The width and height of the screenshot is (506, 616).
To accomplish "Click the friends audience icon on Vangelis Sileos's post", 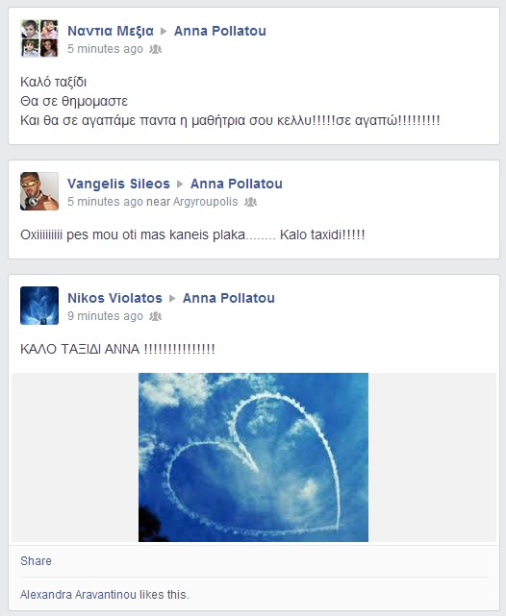I will [250, 202].
